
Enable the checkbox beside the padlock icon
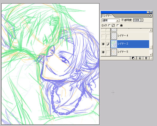click(x=118, y=25)
